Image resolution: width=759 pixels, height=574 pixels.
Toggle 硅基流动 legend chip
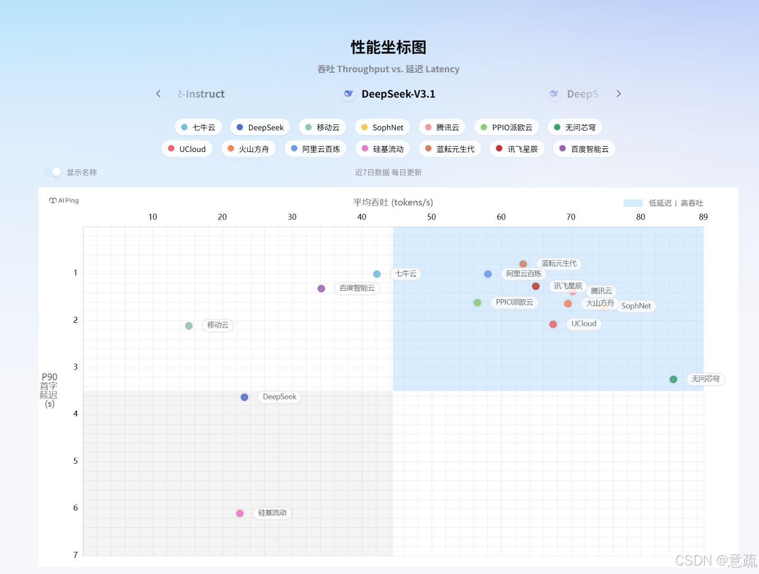382,149
